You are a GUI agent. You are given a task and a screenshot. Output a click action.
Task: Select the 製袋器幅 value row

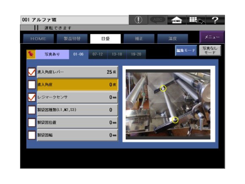(x=77, y=135)
